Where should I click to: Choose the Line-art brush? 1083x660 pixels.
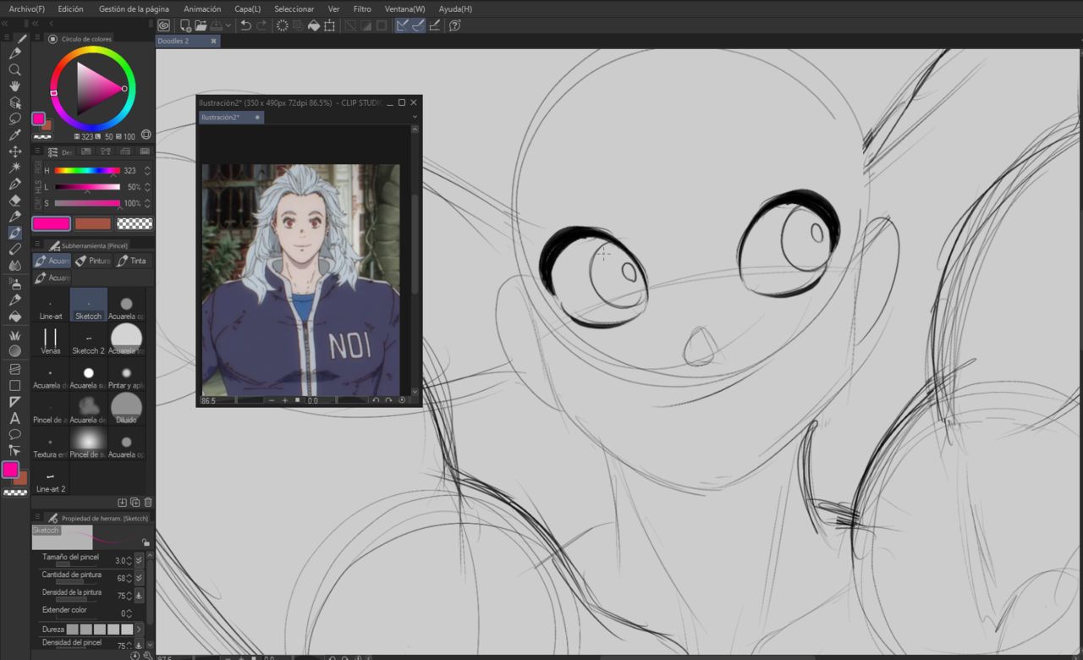click(x=51, y=305)
